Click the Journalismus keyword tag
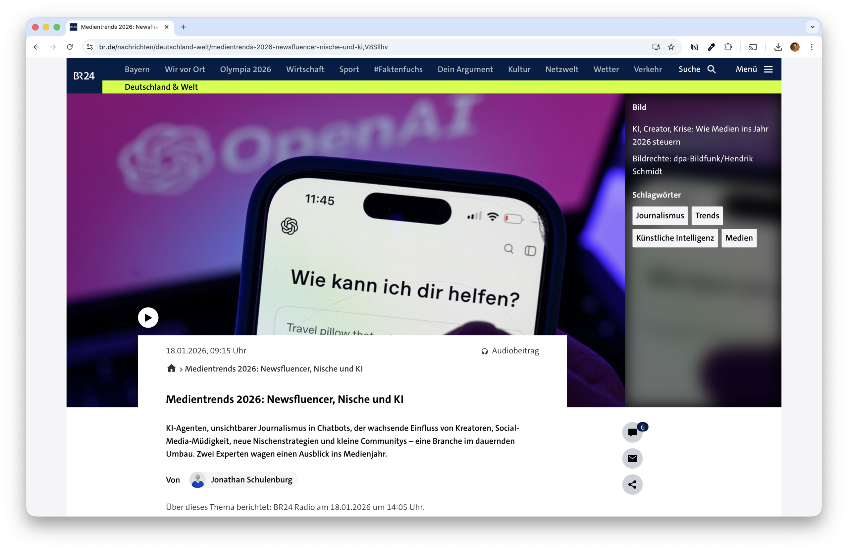The width and height of the screenshot is (848, 551). 660,216
